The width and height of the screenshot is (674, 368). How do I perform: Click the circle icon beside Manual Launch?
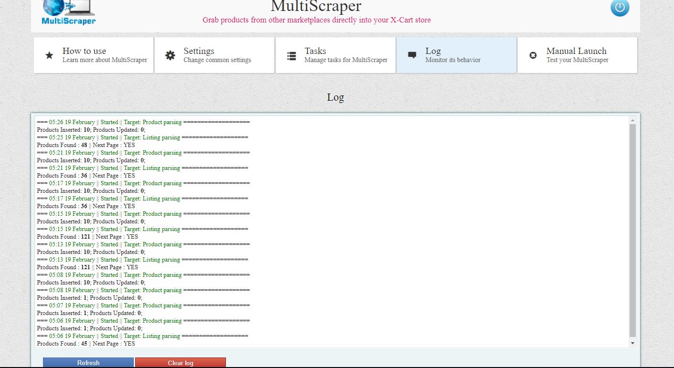point(533,55)
